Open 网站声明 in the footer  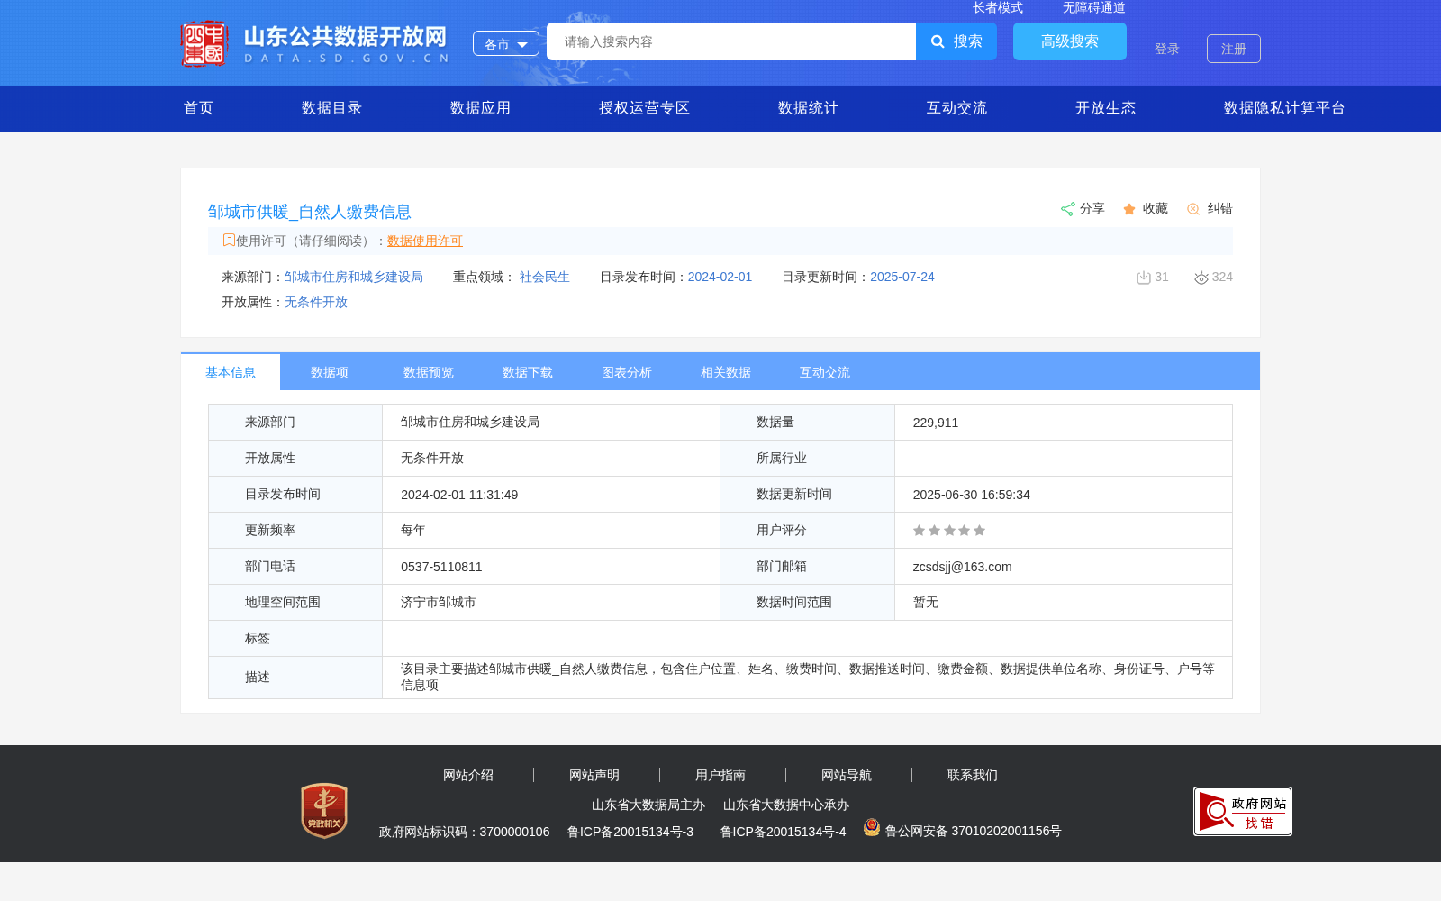[x=594, y=775]
